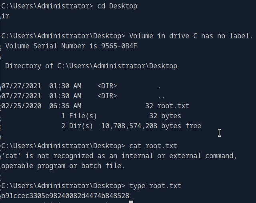Click the '32 bytes' total size text
256x203 pixels.
[165, 116]
